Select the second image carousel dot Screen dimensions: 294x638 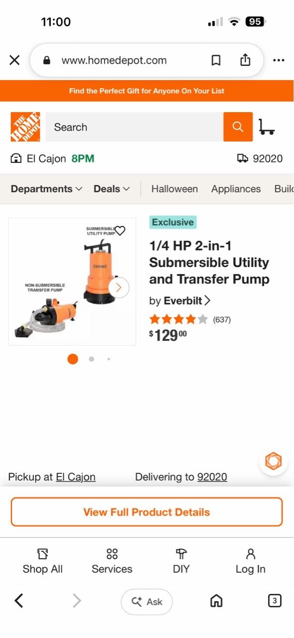[x=91, y=359]
